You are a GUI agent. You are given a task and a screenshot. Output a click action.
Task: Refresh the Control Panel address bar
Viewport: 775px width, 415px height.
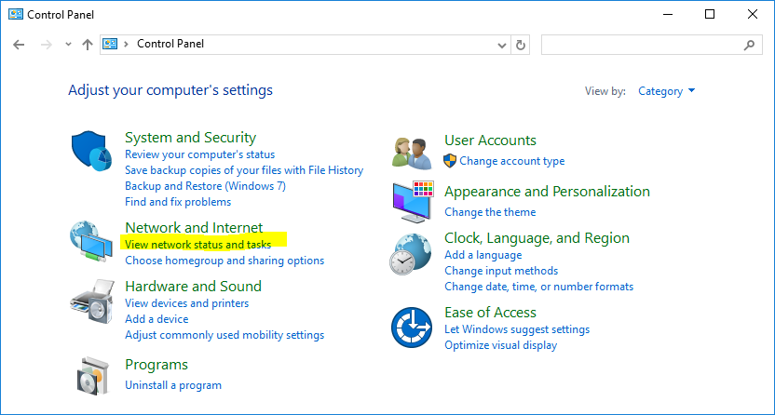point(521,45)
